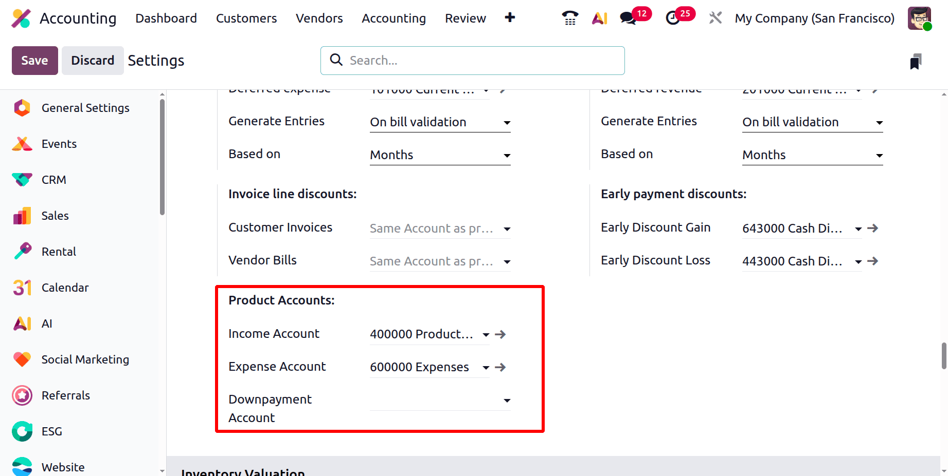
Task: Expand the Customer Invoices account dropdown
Action: coord(507,229)
